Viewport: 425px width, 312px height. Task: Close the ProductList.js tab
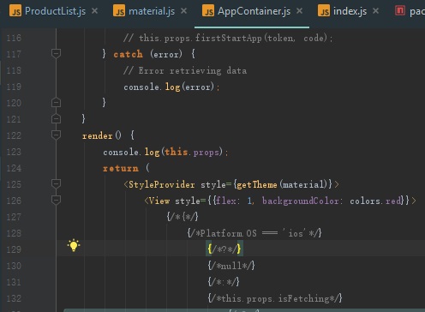click(x=94, y=11)
